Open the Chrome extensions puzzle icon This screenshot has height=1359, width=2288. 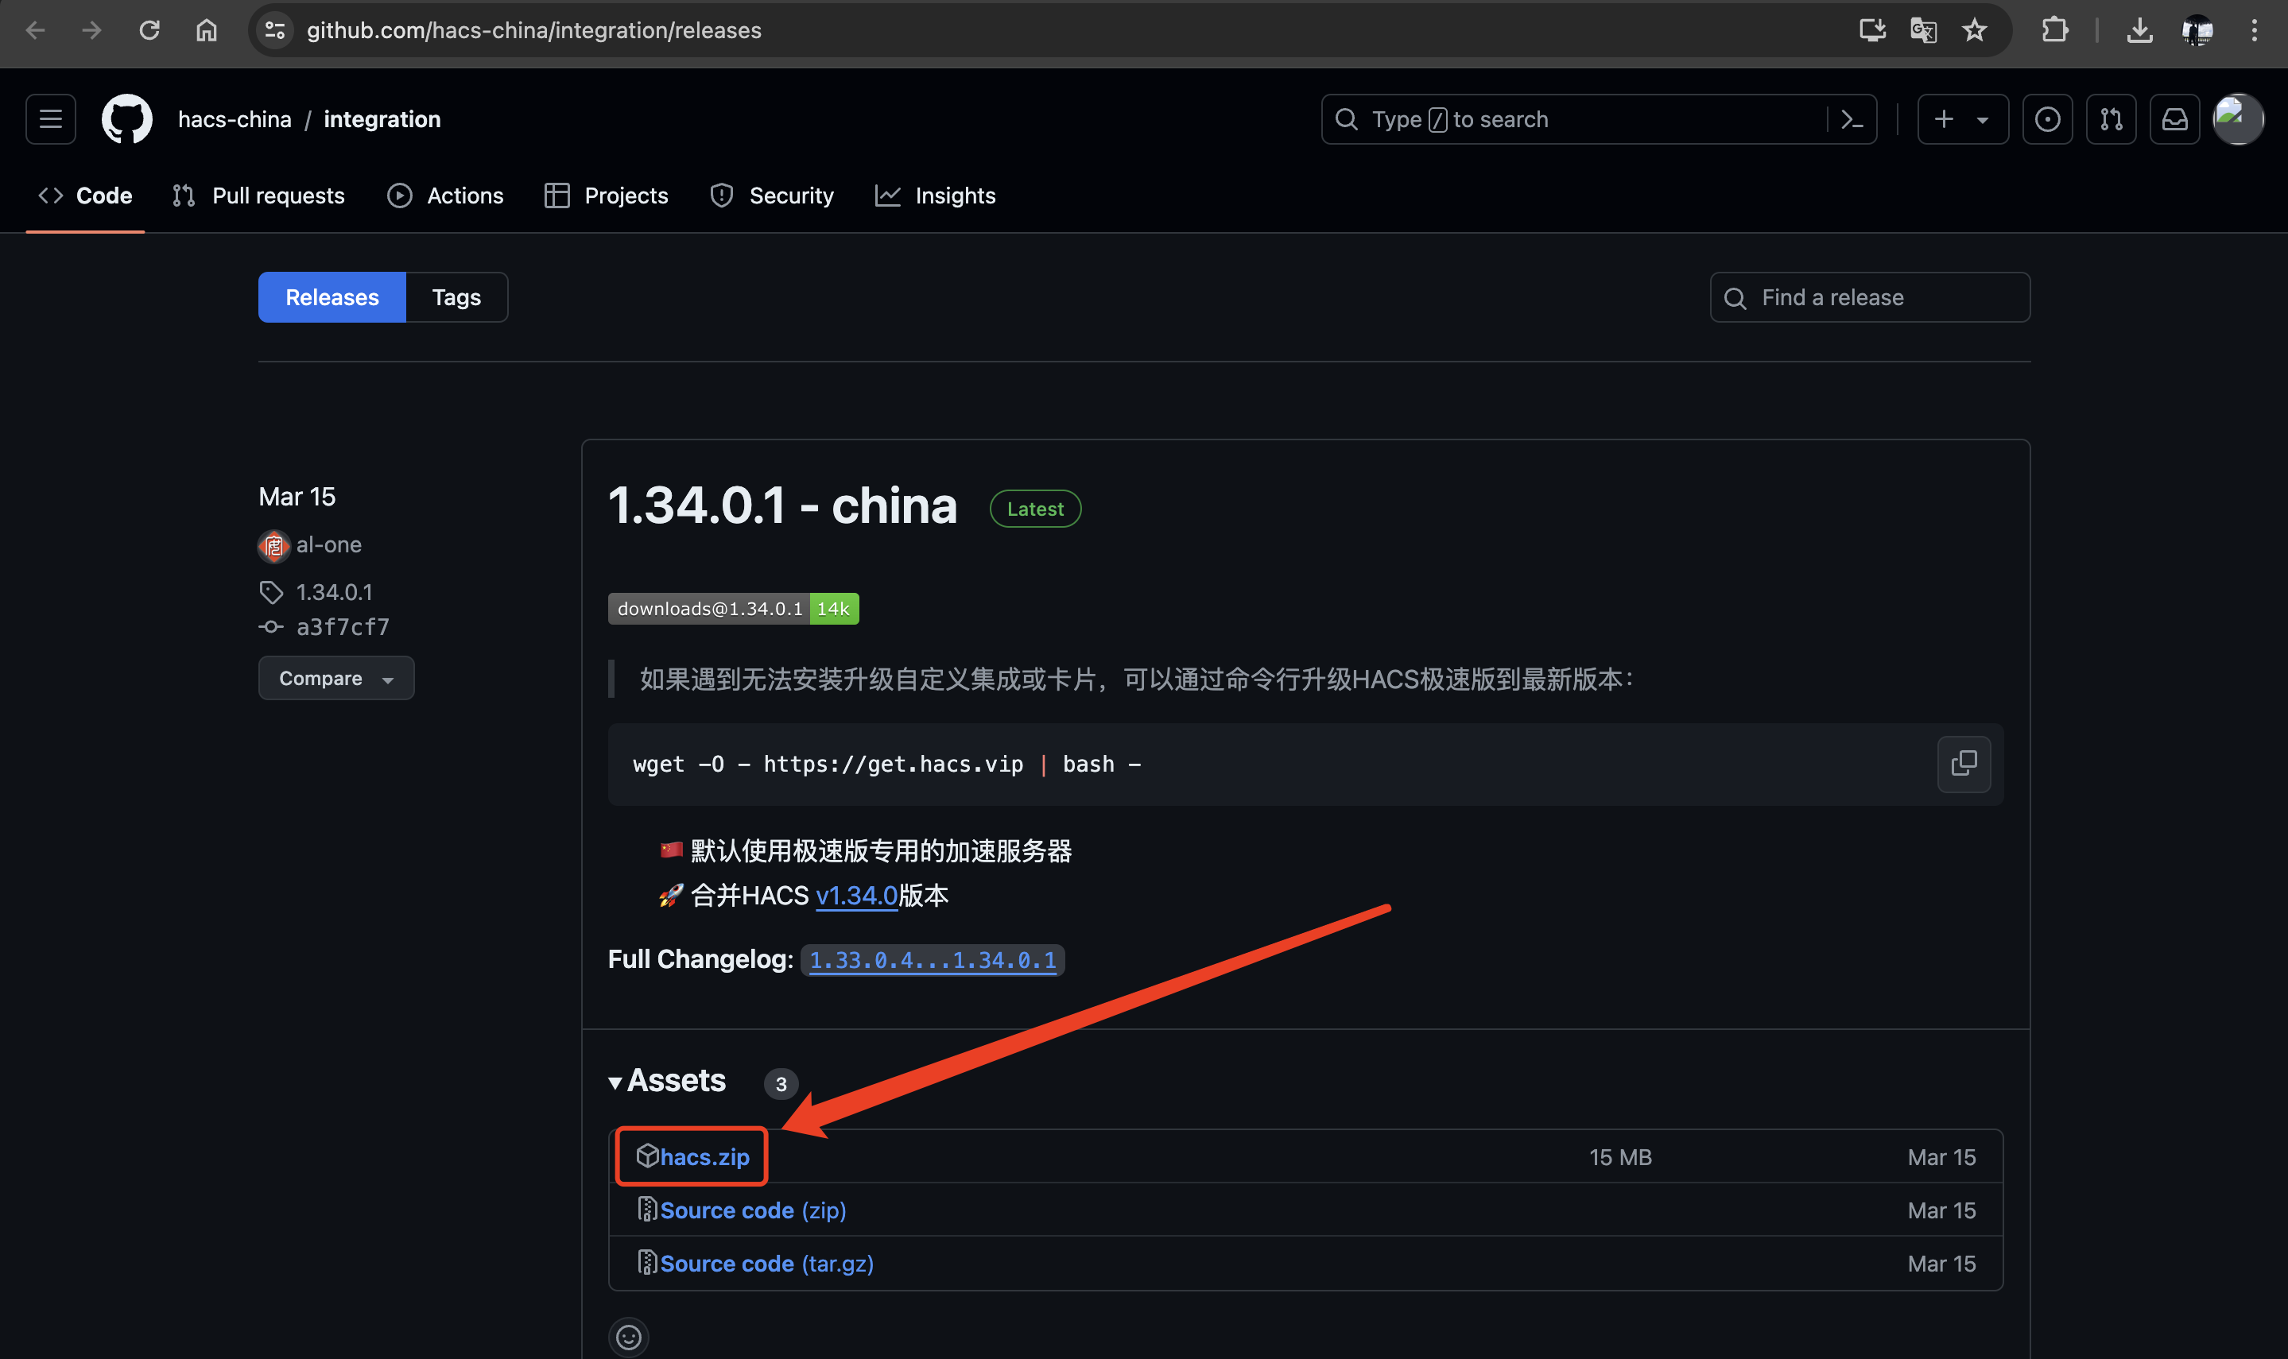[x=2054, y=30]
